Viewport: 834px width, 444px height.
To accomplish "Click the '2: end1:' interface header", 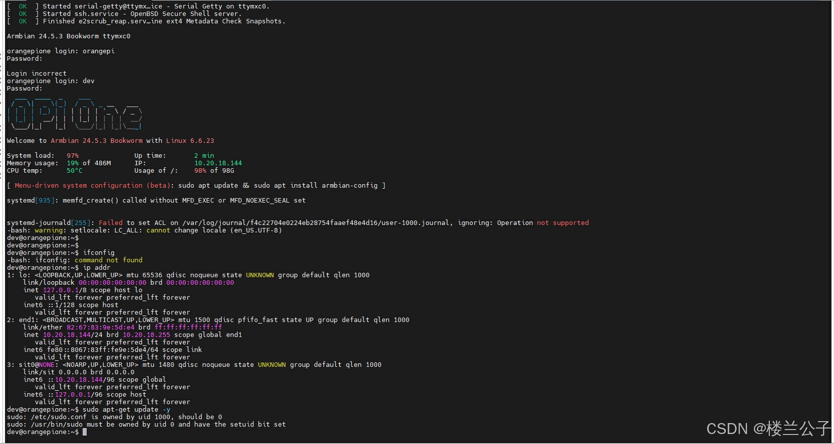I will [x=23, y=320].
